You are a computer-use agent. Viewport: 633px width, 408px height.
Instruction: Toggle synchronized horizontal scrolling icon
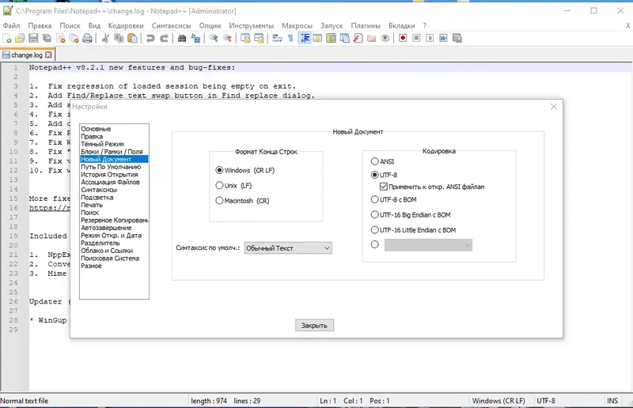click(259, 38)
